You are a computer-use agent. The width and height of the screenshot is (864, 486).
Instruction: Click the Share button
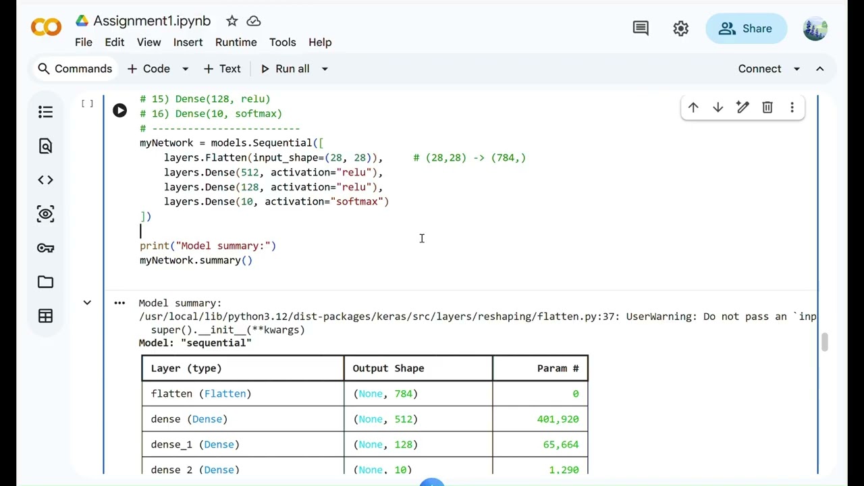point(746,28)
